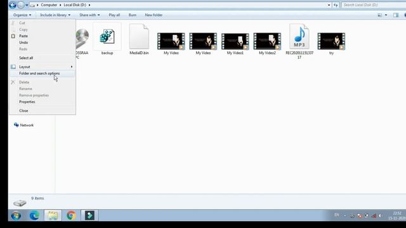Click the refresh button beside address bar
This screenshot has width=406, height=228.
(336, 5)
